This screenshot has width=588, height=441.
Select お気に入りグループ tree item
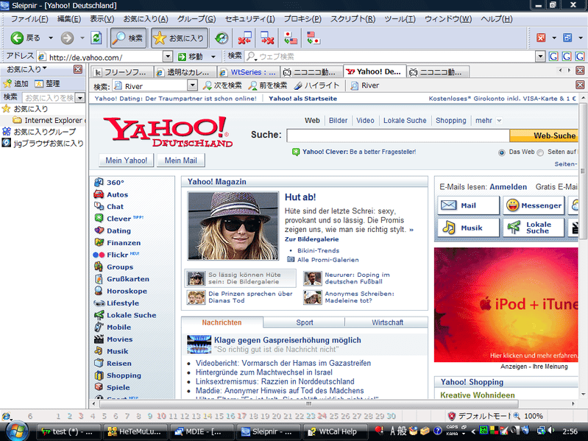(39, 132)
